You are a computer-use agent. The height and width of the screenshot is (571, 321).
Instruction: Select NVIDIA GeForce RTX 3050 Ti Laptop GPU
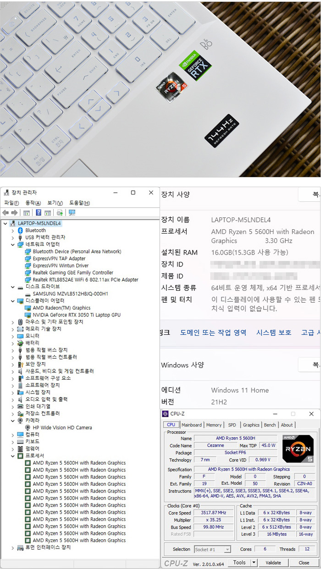click(76, 315)
